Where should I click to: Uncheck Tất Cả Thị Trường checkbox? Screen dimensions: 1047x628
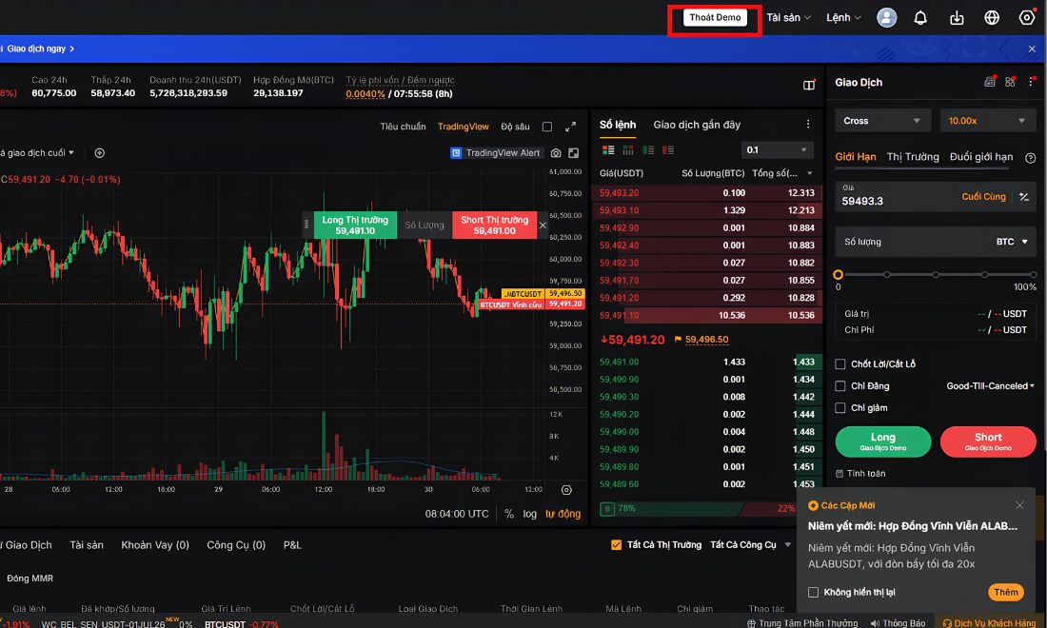[616, 544]
